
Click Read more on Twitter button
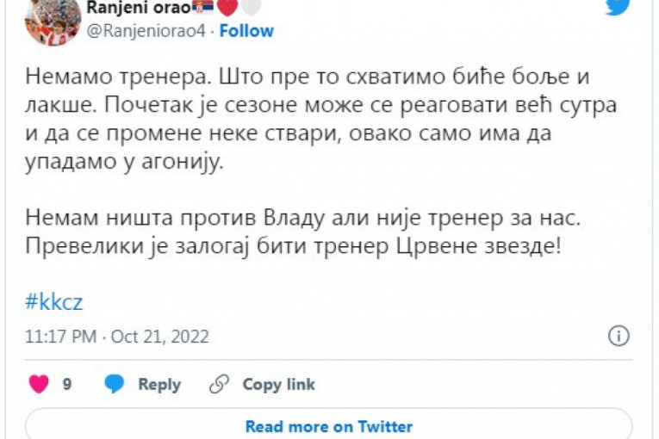[x=328, y=426]
